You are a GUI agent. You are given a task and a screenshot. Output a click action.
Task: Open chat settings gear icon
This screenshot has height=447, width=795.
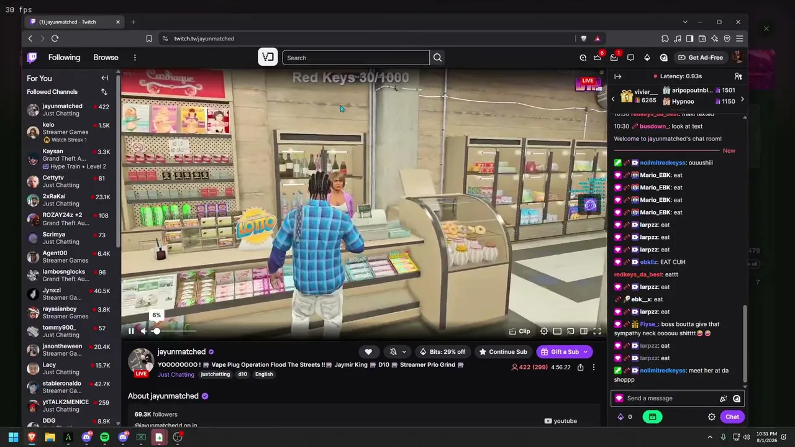(712, 417)
